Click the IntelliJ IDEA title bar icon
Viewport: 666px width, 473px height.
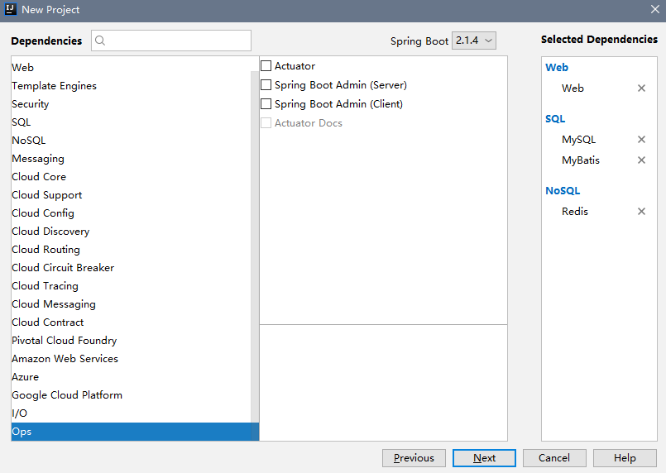[10, 9]
